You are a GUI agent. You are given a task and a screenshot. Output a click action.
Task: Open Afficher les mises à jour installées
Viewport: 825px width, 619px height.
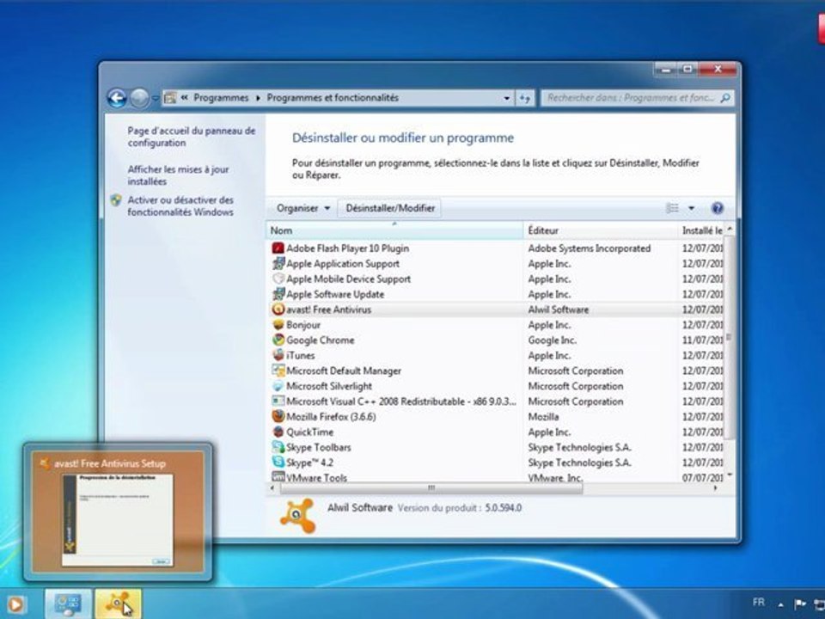click(x=178, y=175)
